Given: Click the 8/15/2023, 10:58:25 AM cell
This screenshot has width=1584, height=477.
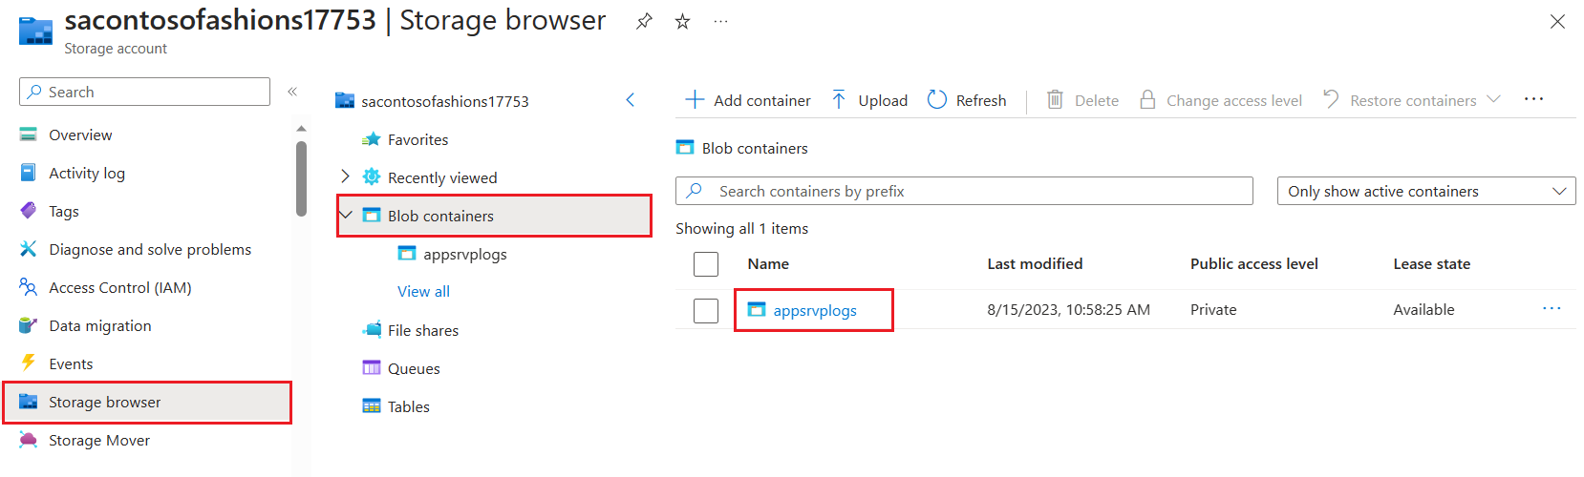Looking at the screenshot, I should (x=1069, y=310).
